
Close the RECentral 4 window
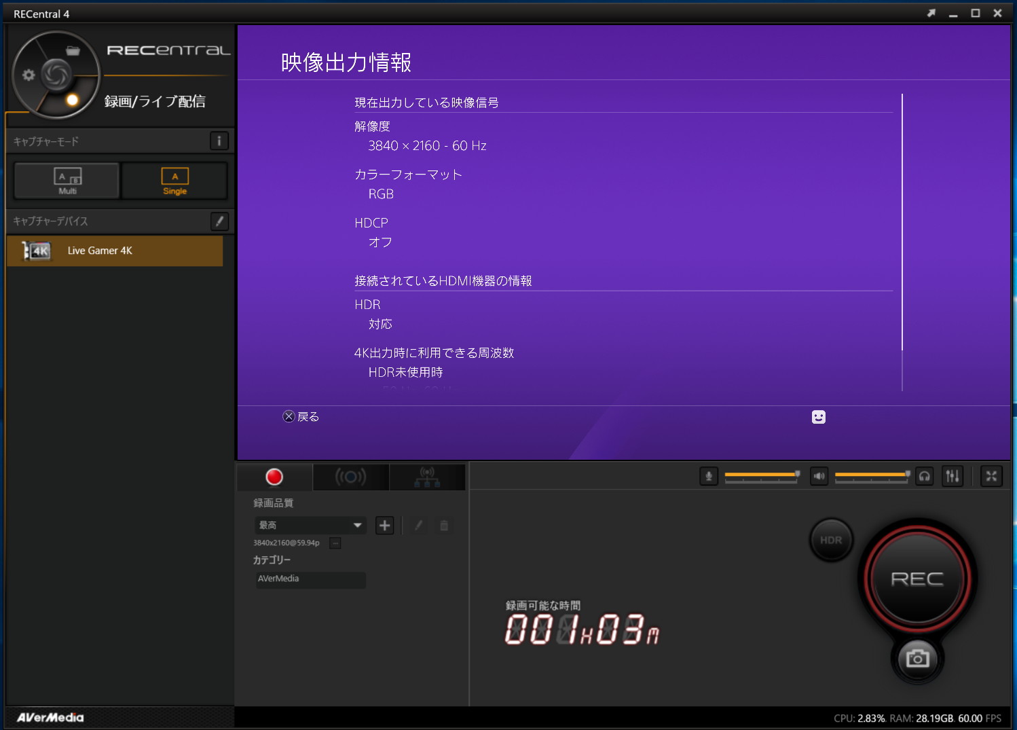pyautogui.click(x=997, y=13)
